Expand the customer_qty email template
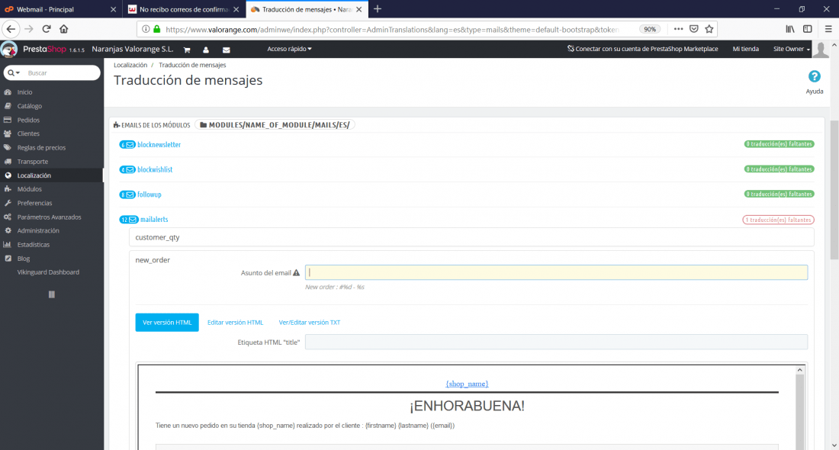The width and height of the screenshot is (839, 450). coord(471,237)
